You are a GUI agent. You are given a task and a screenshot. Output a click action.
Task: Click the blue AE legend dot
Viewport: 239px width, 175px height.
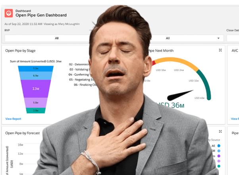pyautogui.click(x=219, y=146)
